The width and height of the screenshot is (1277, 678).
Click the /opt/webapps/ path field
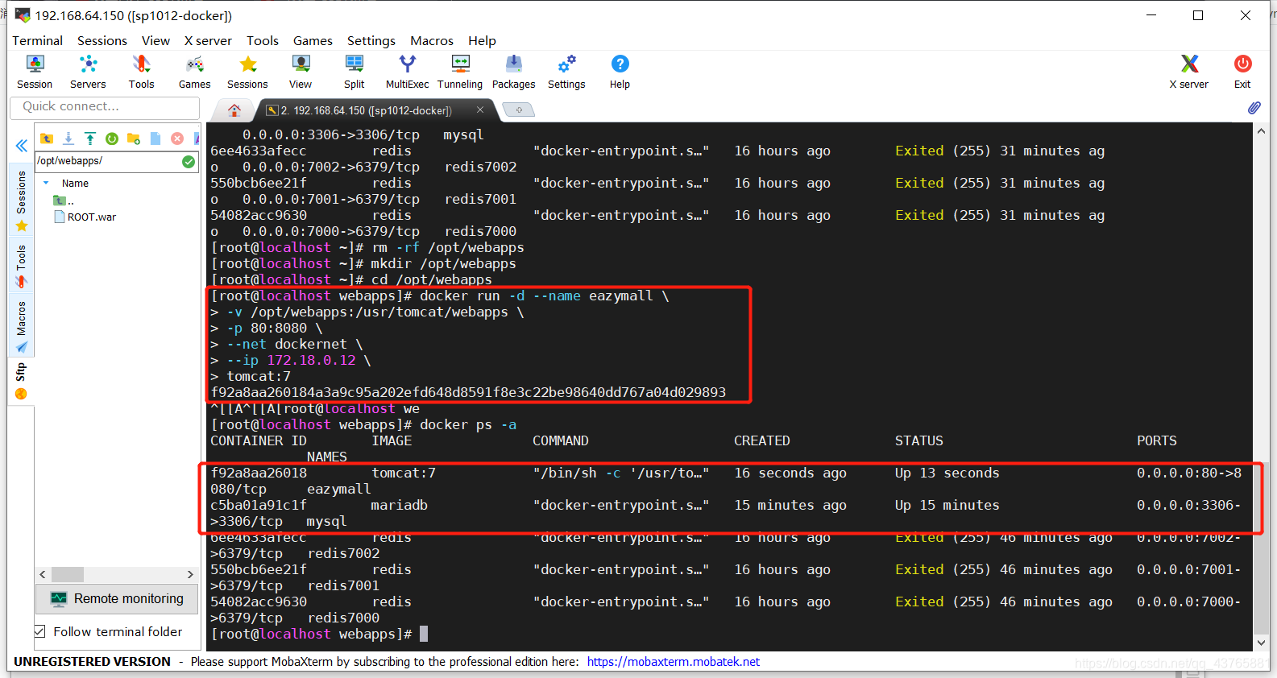coord(108,161)
